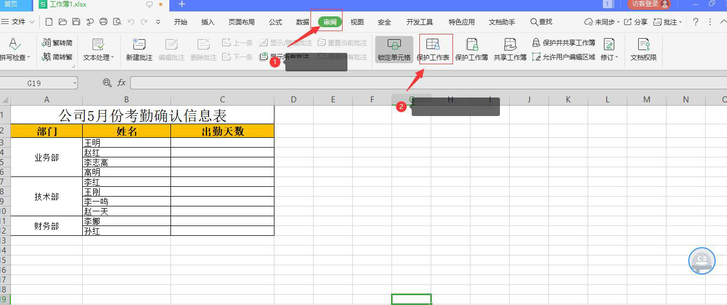The width and height of the screenshot is (727, 305).
Task: Switch to the 首页 home tab
Action: 11,4
